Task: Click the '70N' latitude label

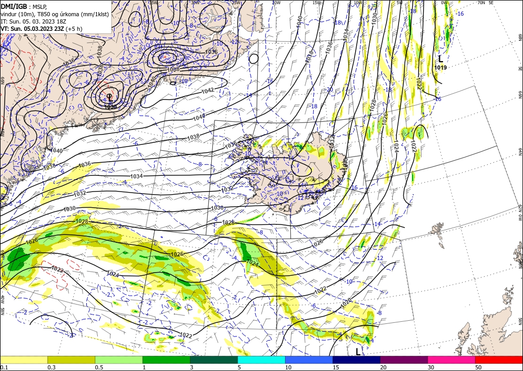Action: (481, 3)
